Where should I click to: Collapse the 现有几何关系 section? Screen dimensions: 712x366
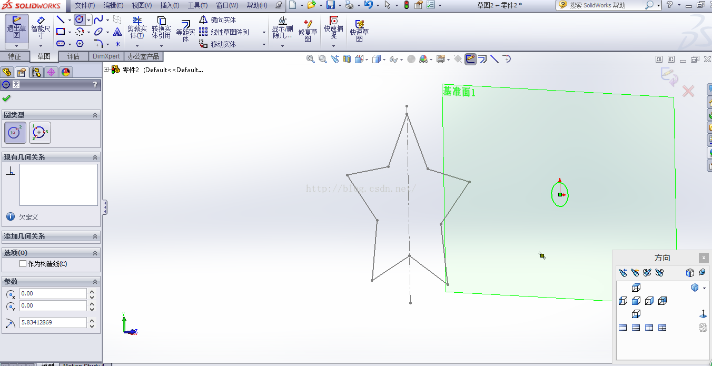[95, 157]
